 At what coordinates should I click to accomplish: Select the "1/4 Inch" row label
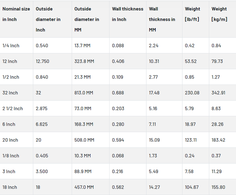pyautogui.click(x=11, y=46)
